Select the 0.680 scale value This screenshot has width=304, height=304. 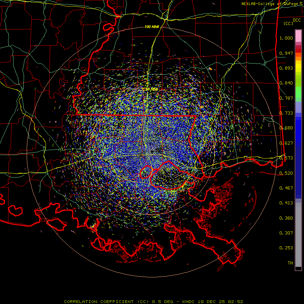point(286,128)
